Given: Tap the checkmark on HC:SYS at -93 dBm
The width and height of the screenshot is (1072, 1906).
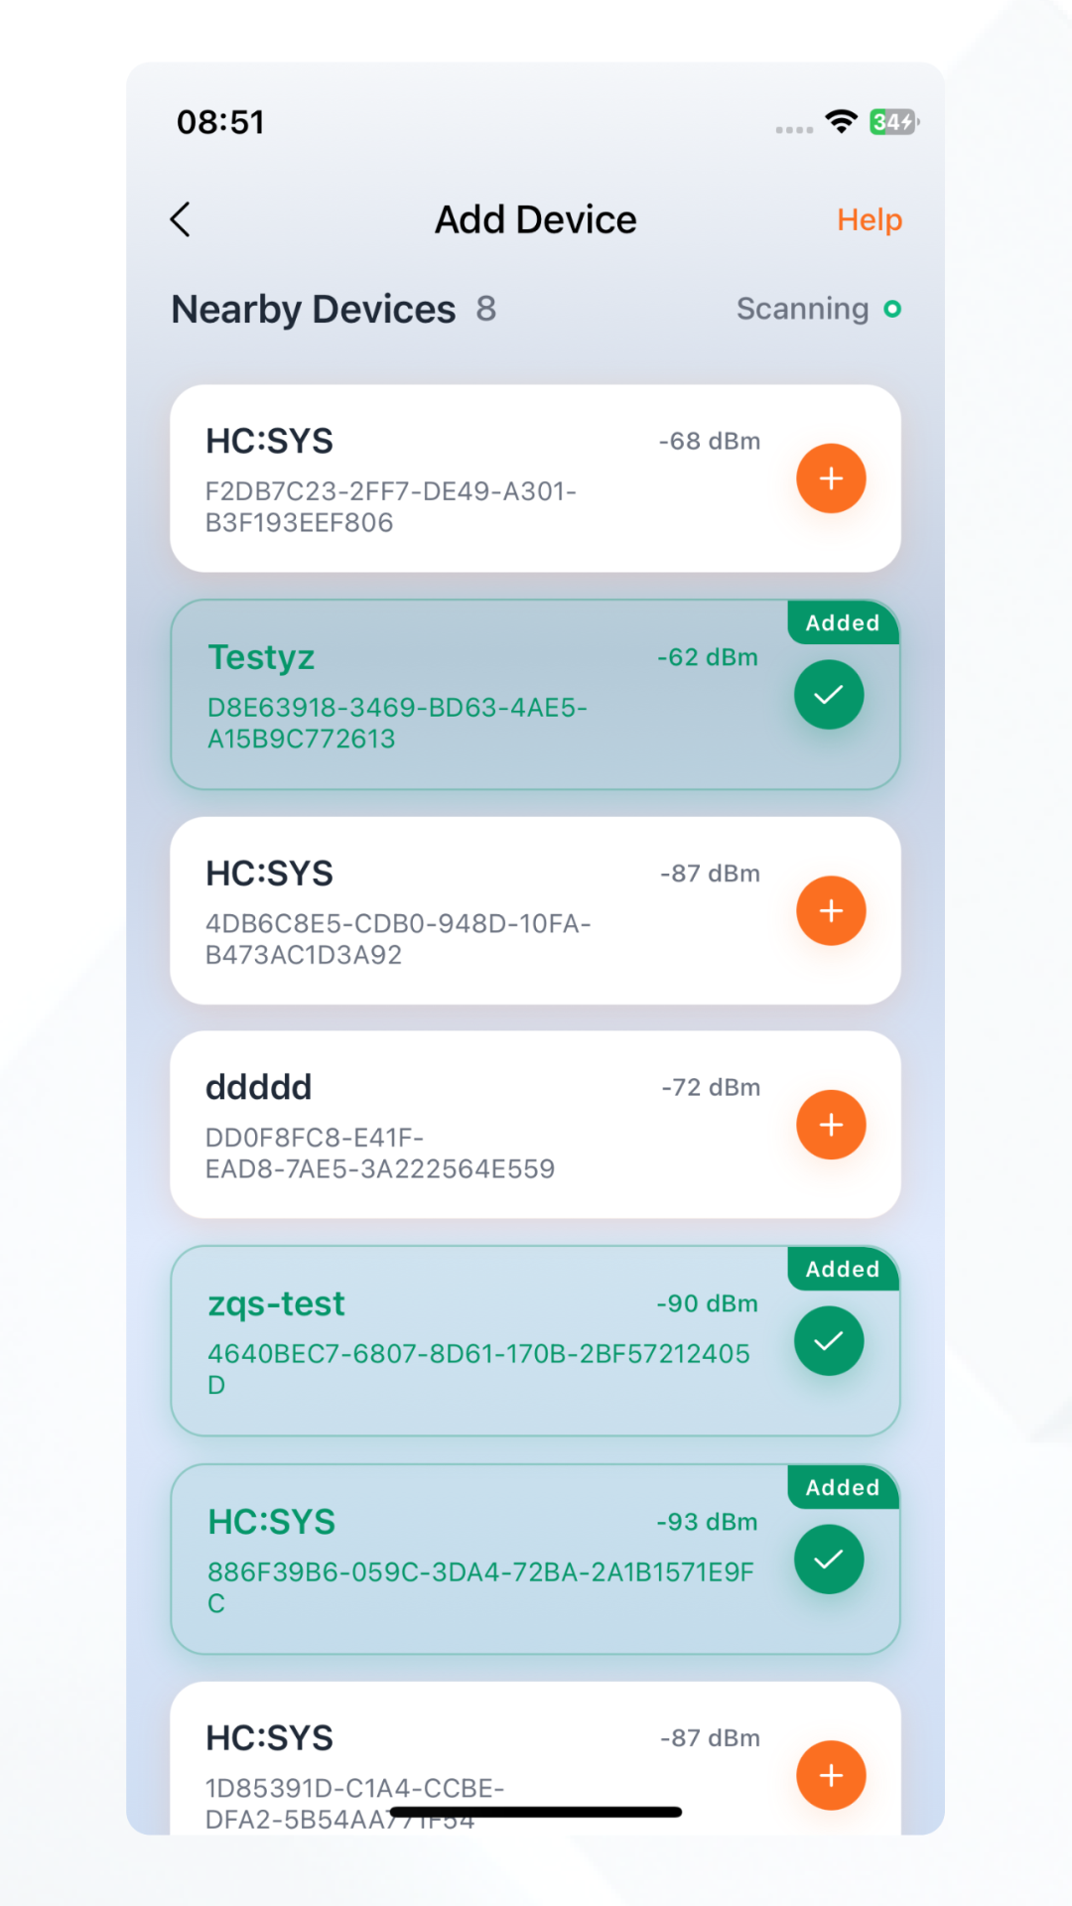Looking at the screenshot, I should [828, 1559].
